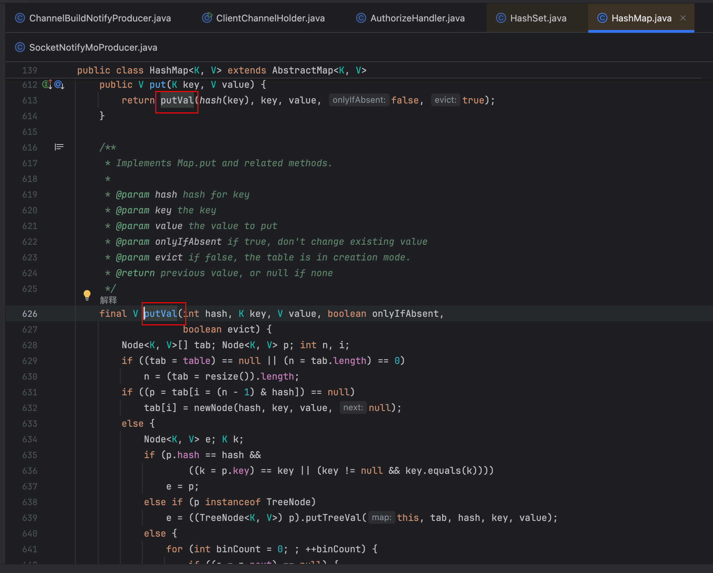The width and height of the screenshot is (713, 573).
Task: Click the next: inlay hint in newNode call
Action: [x=353, y=407]
